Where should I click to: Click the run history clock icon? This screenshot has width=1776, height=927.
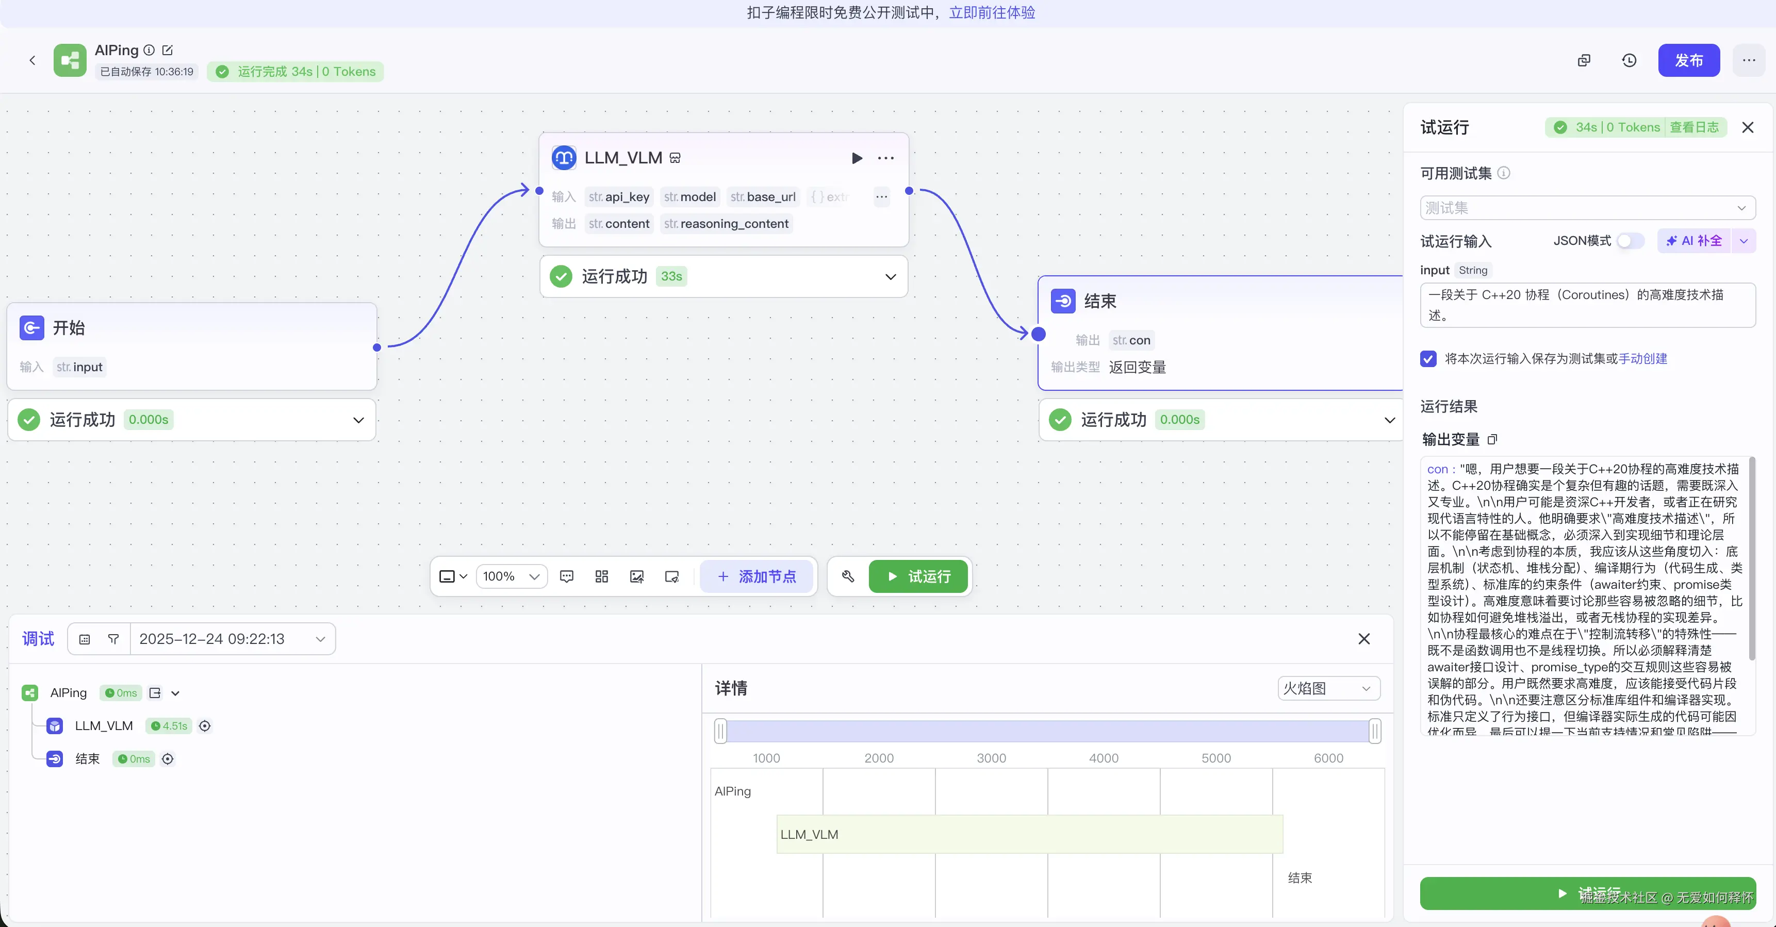point(1629,61)
